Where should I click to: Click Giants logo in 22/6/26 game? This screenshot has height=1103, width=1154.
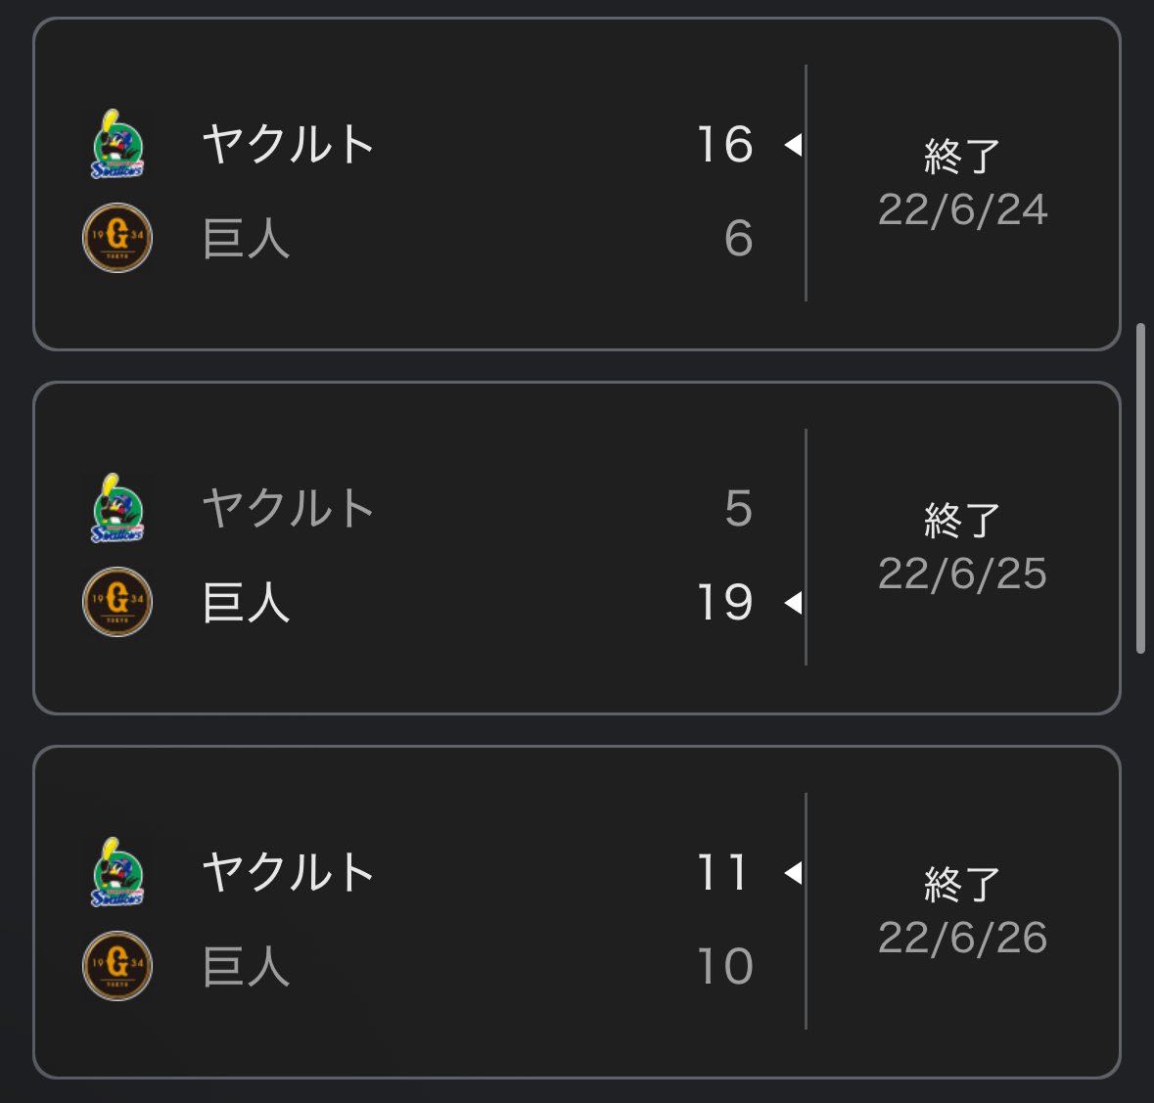[117, 966]
